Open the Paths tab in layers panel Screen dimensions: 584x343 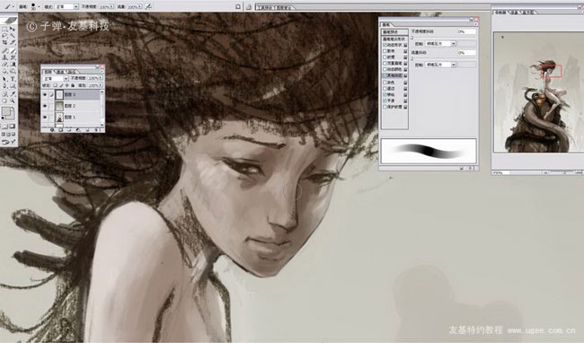pyautogui.click(x=73, y=72)
